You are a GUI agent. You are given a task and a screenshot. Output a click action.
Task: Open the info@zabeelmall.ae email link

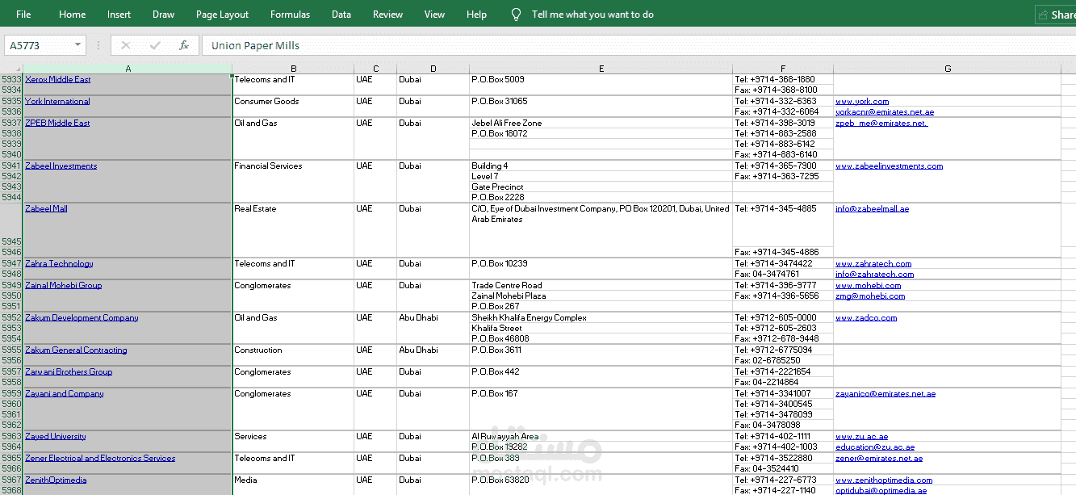(872, 208)
